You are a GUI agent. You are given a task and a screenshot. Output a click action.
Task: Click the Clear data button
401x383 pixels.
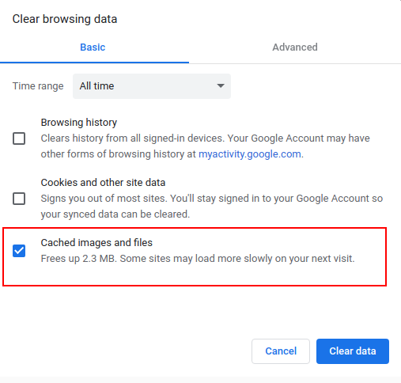point(353,351)
